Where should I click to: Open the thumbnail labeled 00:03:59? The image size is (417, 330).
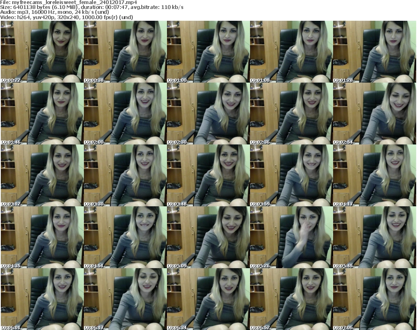[291, 175]
